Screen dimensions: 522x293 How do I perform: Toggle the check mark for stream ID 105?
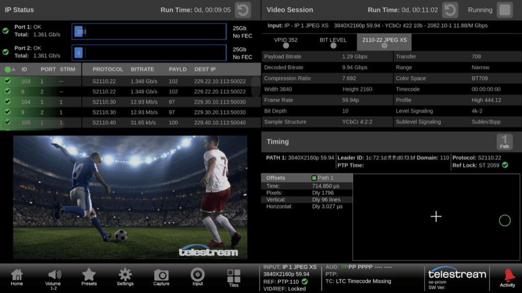coord(8,123)
